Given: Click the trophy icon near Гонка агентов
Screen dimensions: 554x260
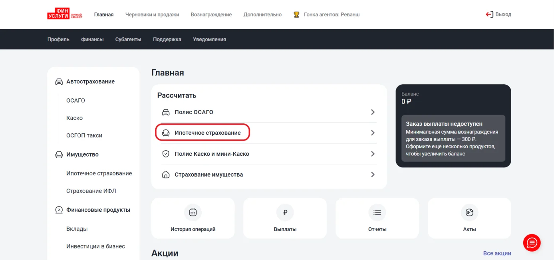Looking at the screenshot, I should tap(296, 14).
